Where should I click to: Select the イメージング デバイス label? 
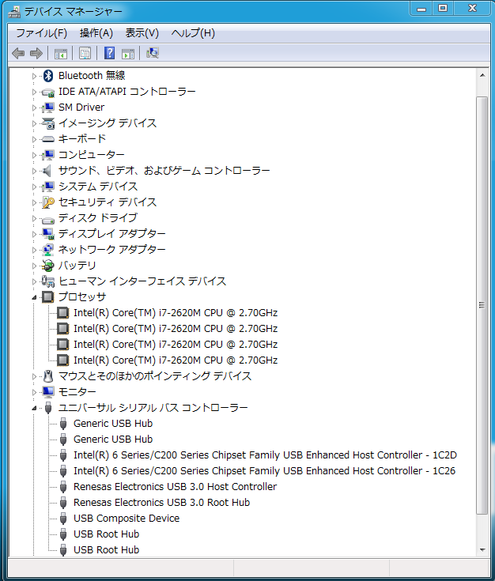coord(108,123)
